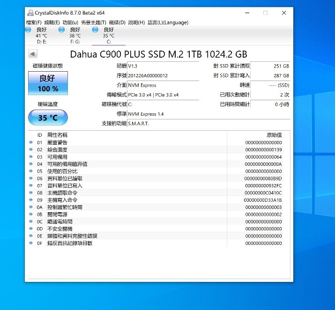Click the blue status orb for C: disk
The width and height of the screenshot is (335, 310).
click(95, 30)
